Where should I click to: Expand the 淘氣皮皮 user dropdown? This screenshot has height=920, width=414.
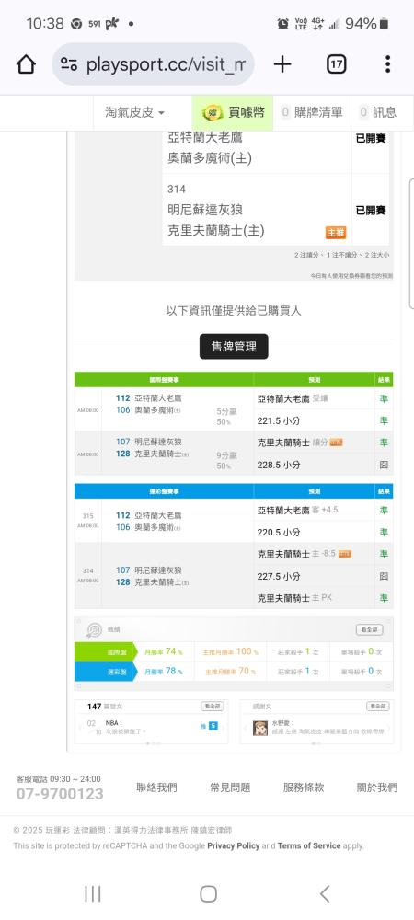[135, 112]
